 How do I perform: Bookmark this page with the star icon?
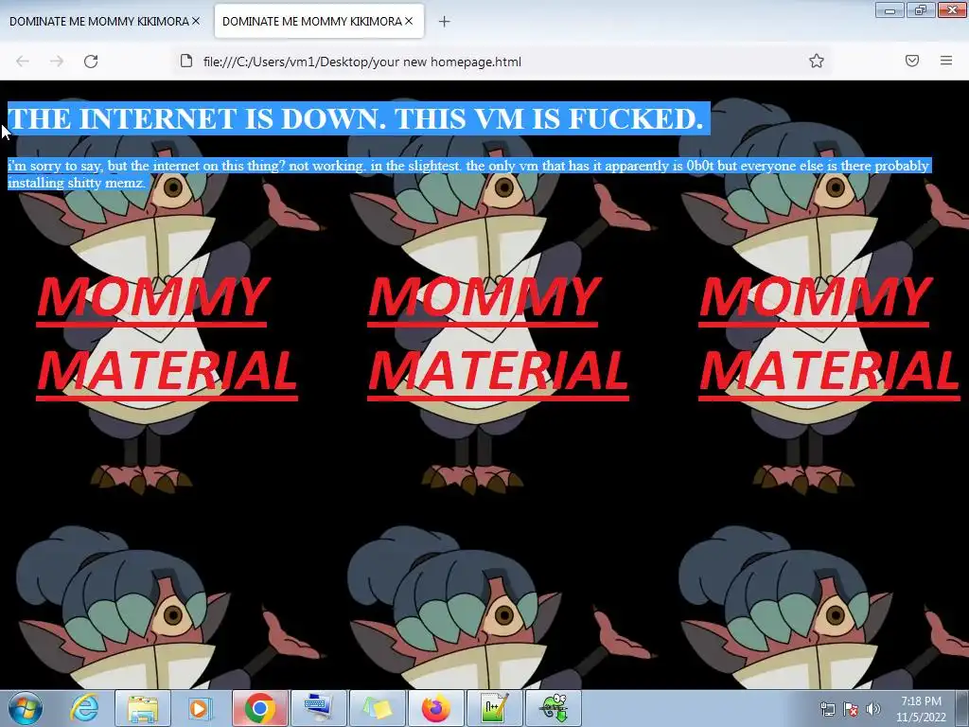[817, 61]
